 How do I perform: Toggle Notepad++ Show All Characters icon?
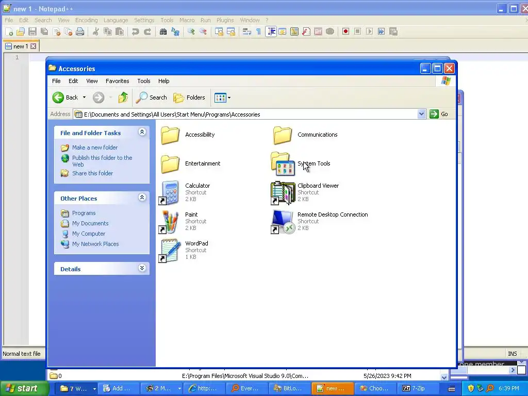pos(259,31)
